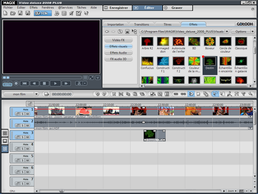Image resolution: width=258 pixels, height=194 pixels.
Task: Collapse the preview monitor with the down chevron button
Action: [98, 78]
